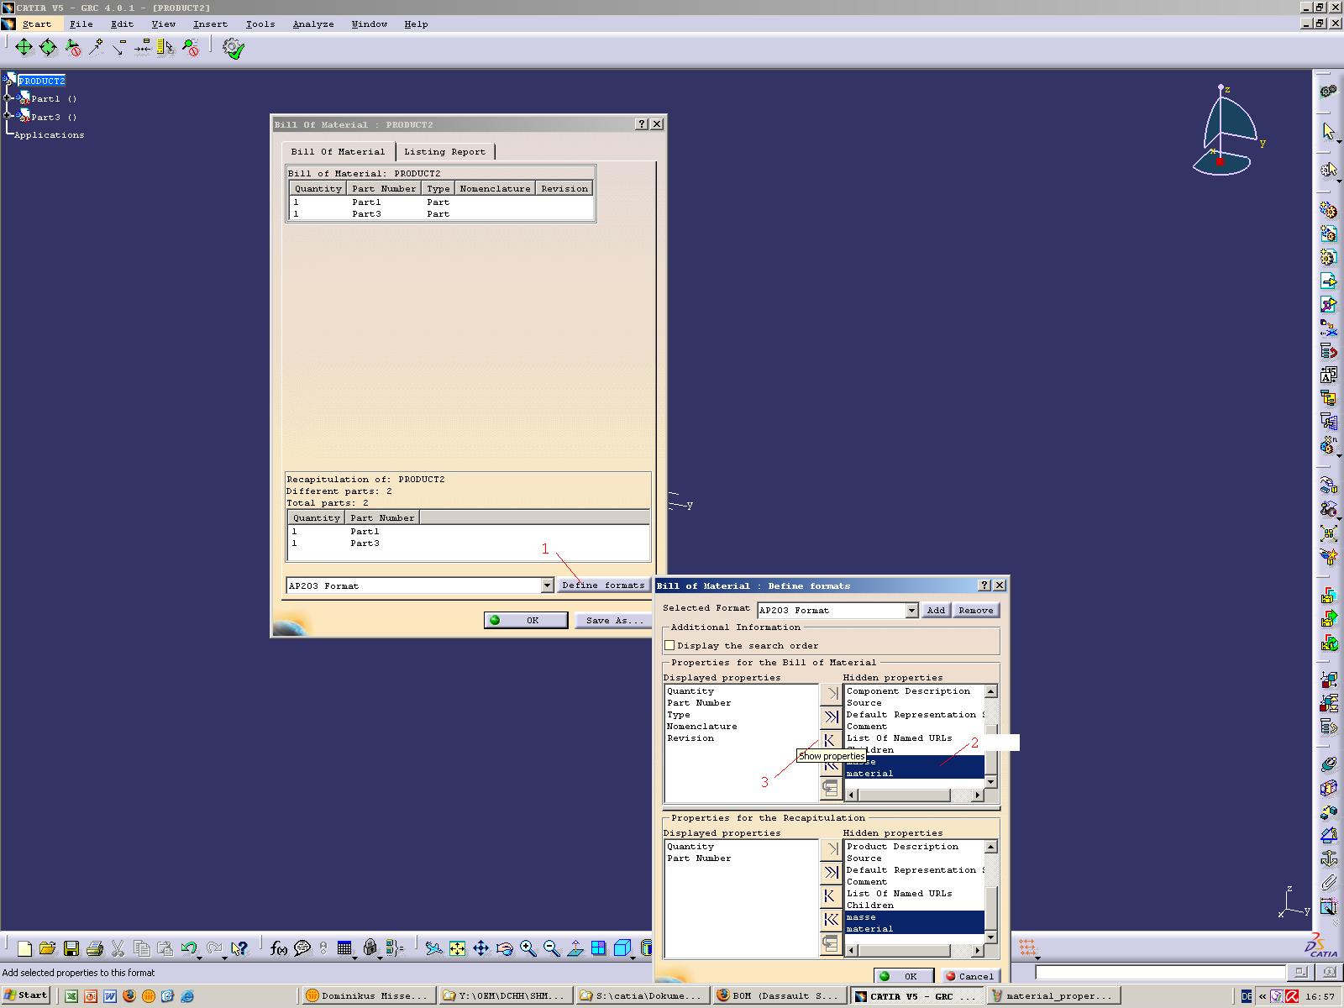This screenshot has width=1344, height=1008.
Task: Click the Print icon in bottom toolbar
Action: coord(95,948)
